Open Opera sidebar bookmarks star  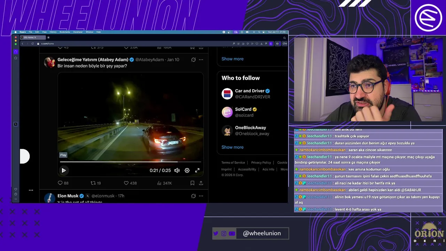(16, 58)
